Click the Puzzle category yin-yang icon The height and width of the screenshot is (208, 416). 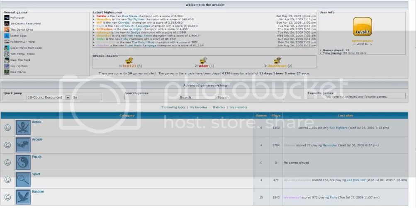point(23,162)
